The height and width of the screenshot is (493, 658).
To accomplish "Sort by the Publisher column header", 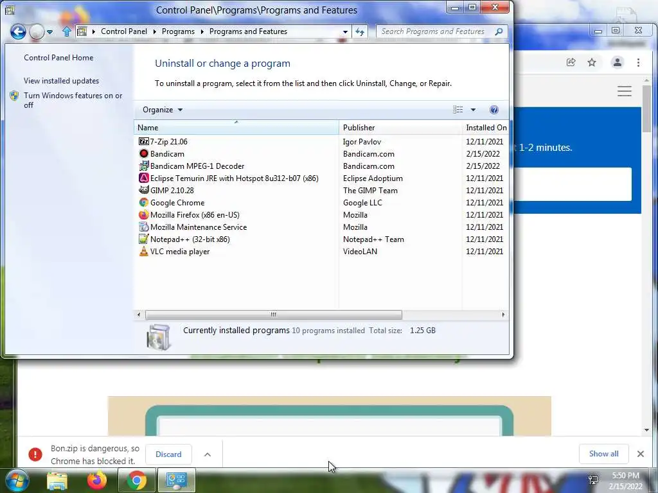I will pyautogui.click(x=400, y=128).
